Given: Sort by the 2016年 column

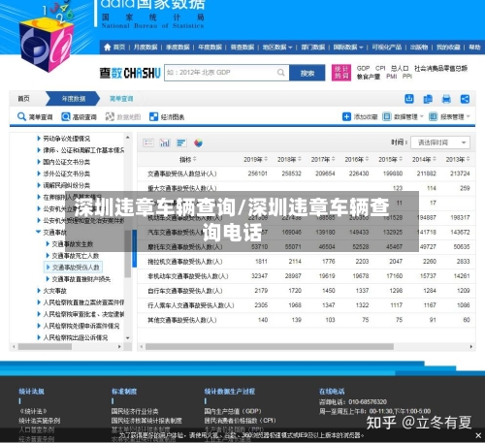Looking at the screenshot, I should [356, 160].
